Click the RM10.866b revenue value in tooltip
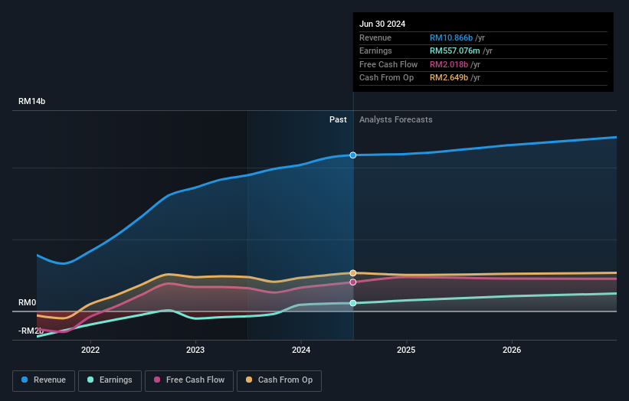 coord(451,37)
